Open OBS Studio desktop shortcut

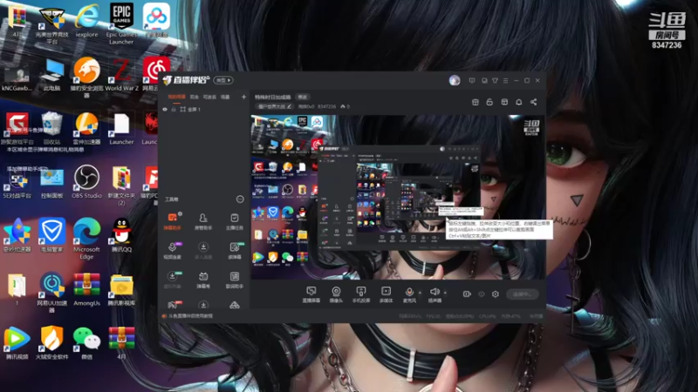point(86,181)
